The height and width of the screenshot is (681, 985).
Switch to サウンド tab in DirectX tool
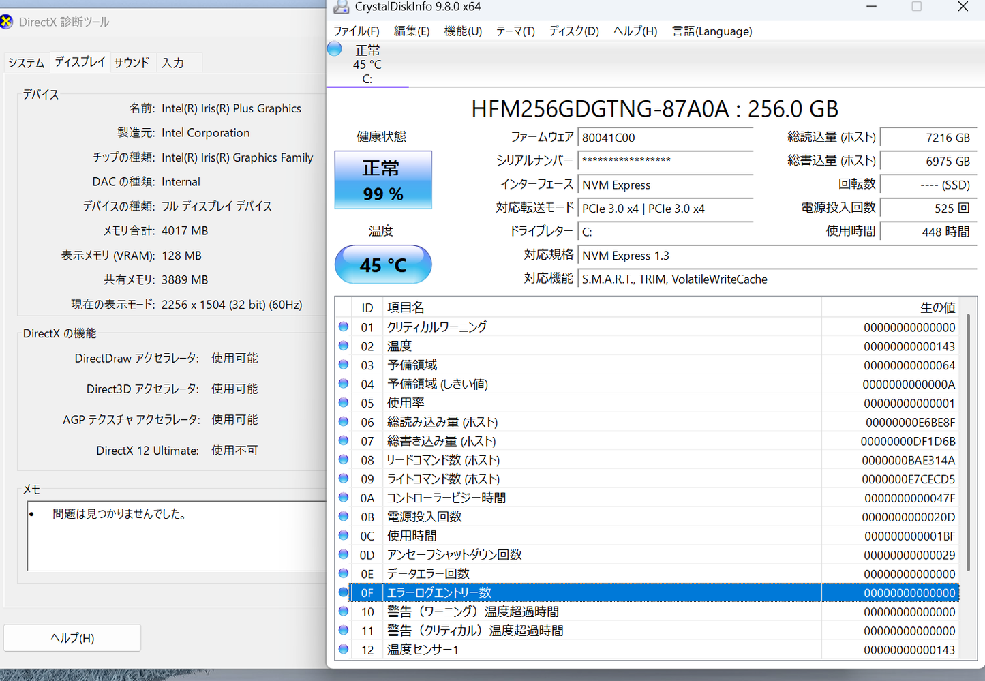[x=132, y=63]
